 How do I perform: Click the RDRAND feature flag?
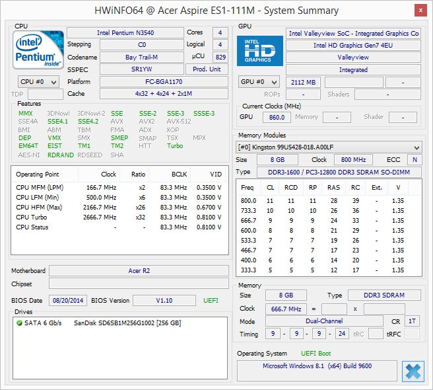61,155
